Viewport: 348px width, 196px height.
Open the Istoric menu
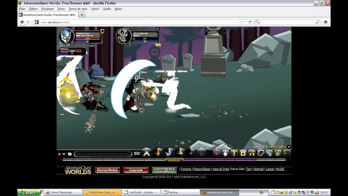pos(61,9)
